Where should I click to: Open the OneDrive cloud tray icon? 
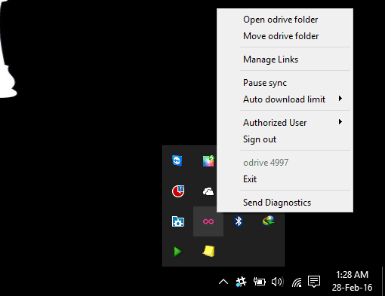[x=208, y=191]
